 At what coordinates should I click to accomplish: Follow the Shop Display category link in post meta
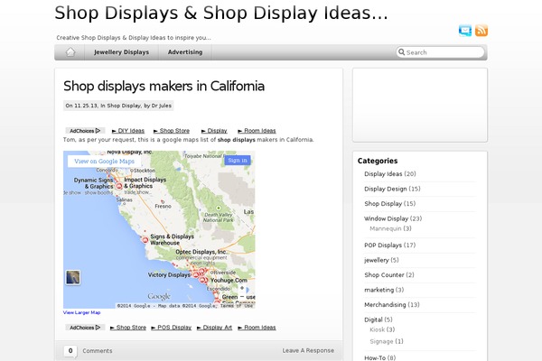click(x=124, y=106)
